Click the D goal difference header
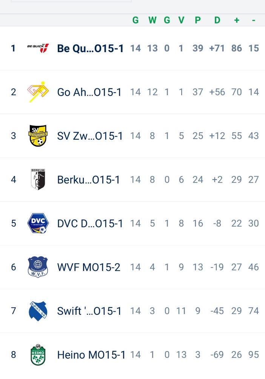This screenshot has height=379, width=265. [x=217, y=20]
